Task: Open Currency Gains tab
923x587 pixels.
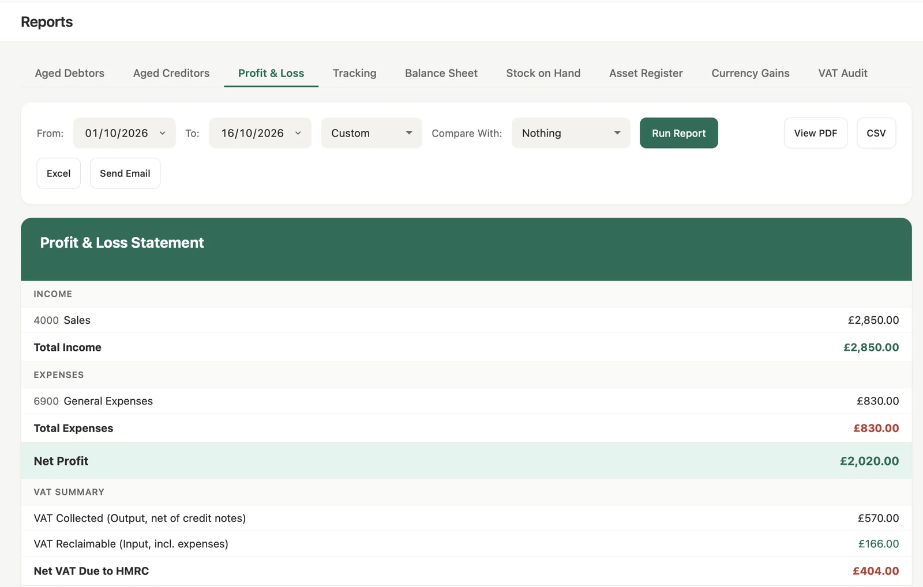Action: click(x=751, y=73)
